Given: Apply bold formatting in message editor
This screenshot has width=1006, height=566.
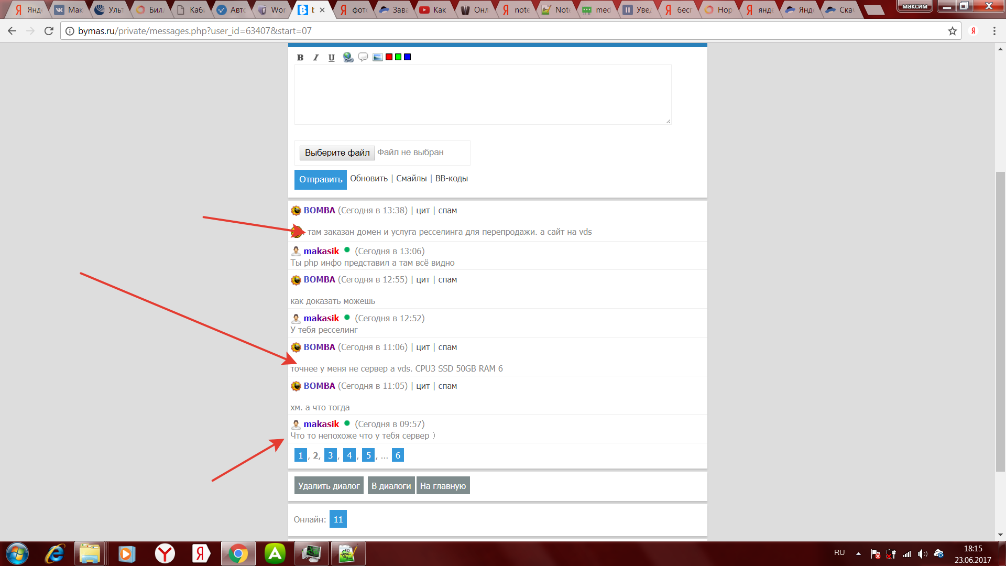Looking at the screenshot, I should coord(300,58).
